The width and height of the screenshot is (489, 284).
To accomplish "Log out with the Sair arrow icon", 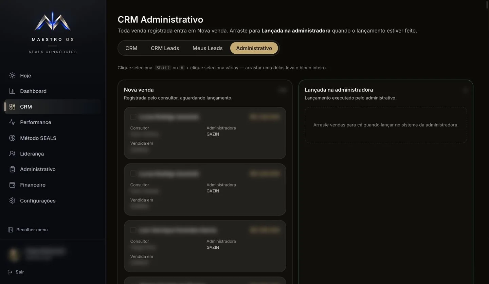I will [10, 272].
